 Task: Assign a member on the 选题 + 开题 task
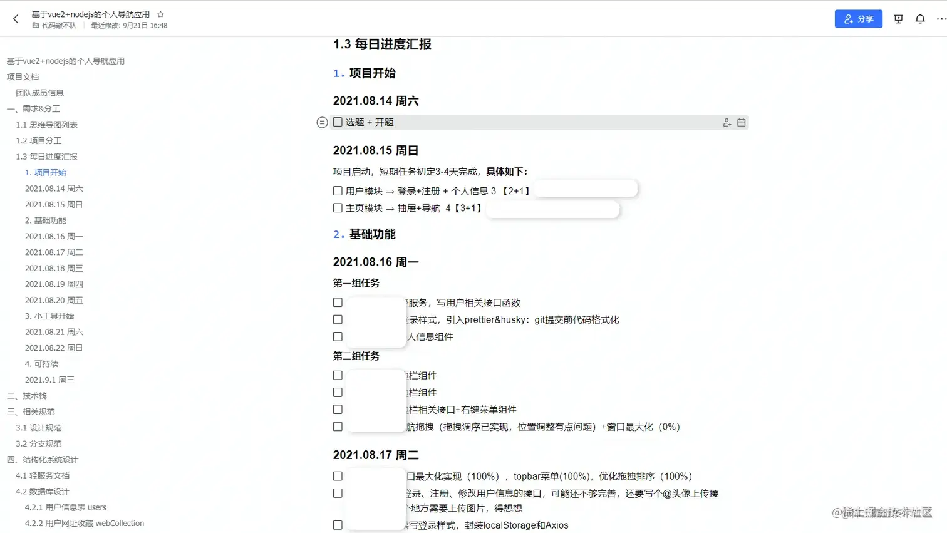coord(727,123)
